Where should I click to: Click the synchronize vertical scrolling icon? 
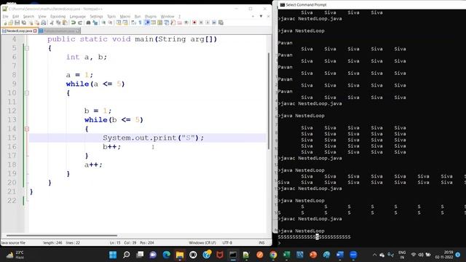(x=119, y=23)
